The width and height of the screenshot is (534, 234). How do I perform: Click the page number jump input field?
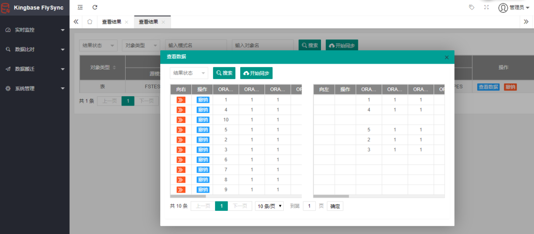[x=309, y=206]
